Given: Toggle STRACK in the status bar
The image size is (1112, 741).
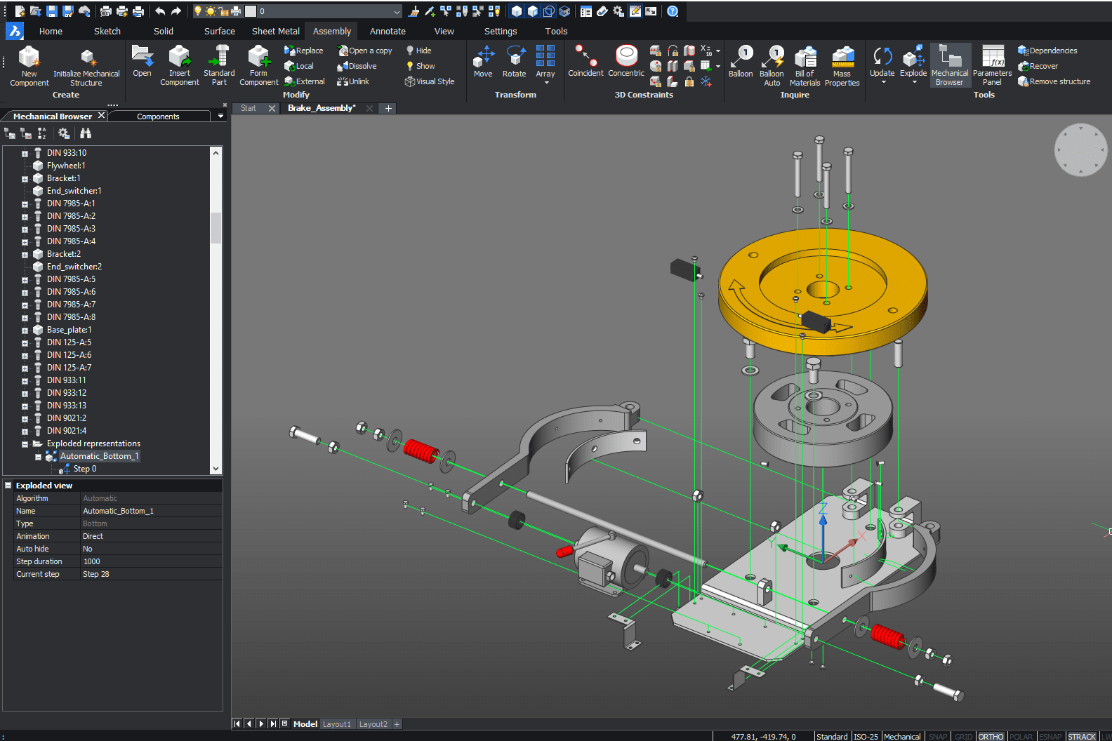Looking at the screenshot, I should point(1081,736).
